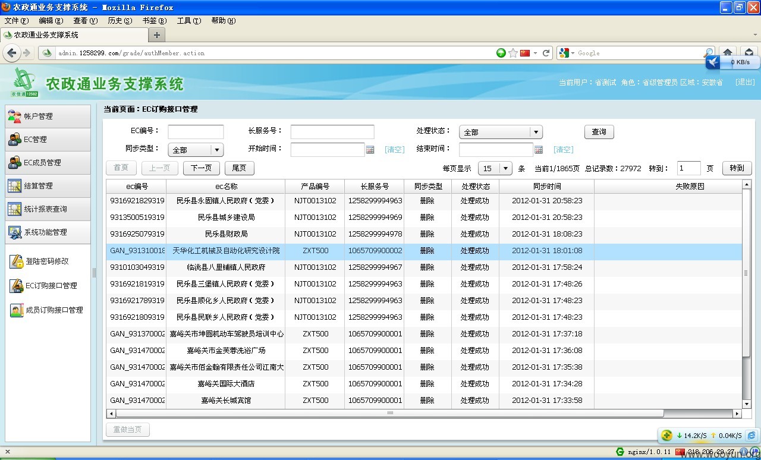
Task: Click the browser Forward arrow button
Action: [27, 53]
